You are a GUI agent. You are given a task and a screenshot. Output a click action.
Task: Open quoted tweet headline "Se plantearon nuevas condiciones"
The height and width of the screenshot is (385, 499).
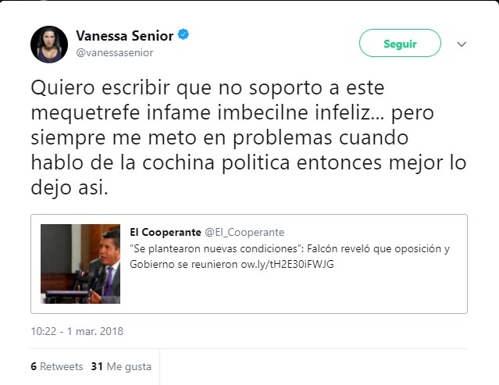pos(218,248)
